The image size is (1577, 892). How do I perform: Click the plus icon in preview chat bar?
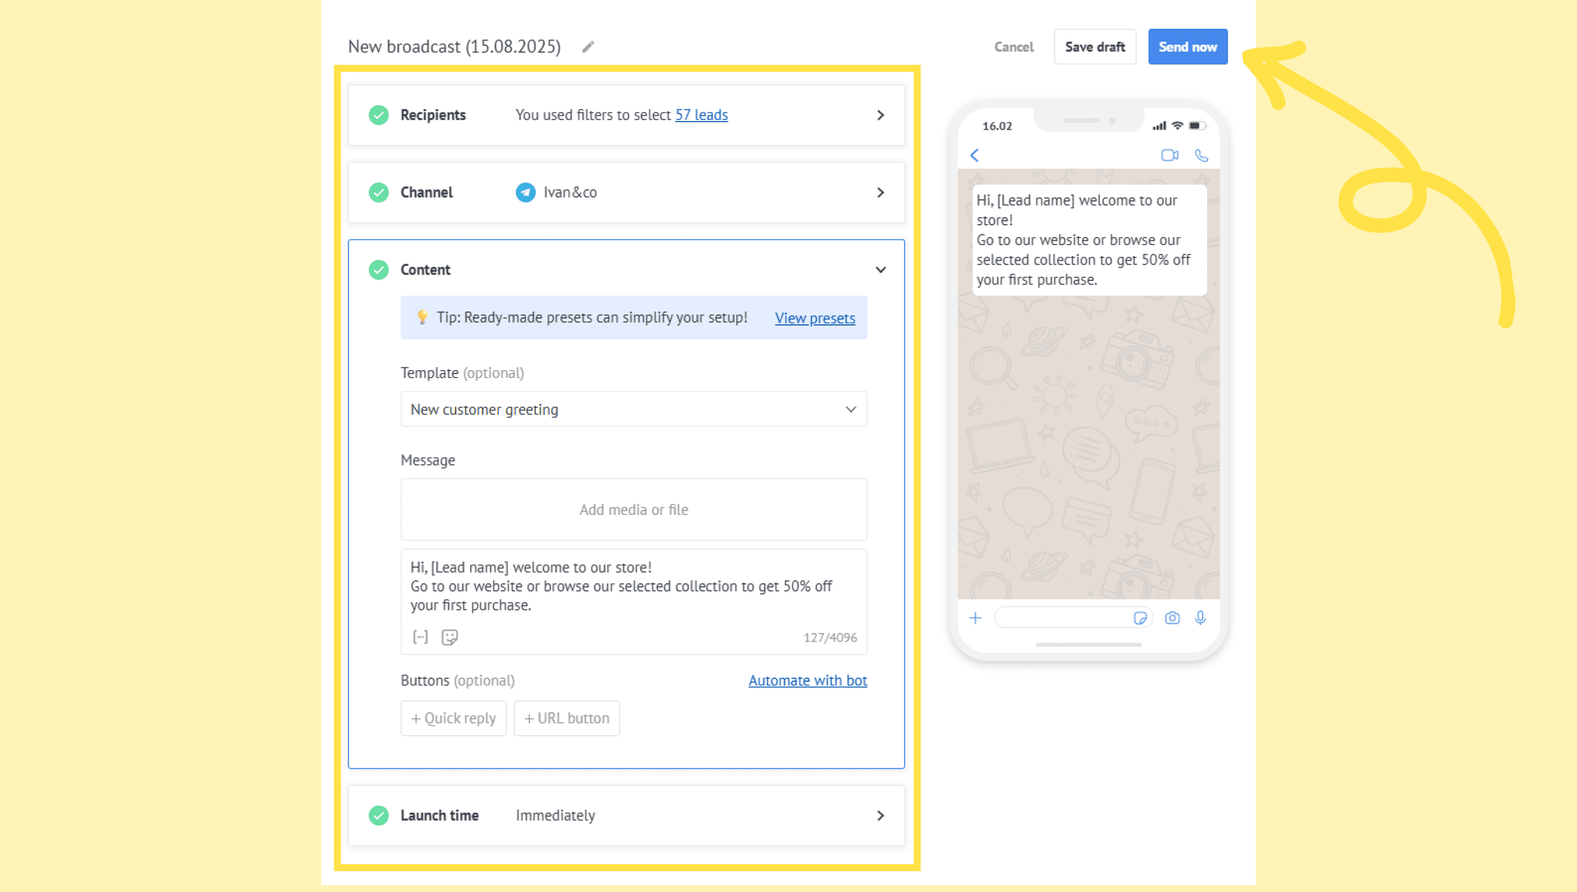point(975,617)
